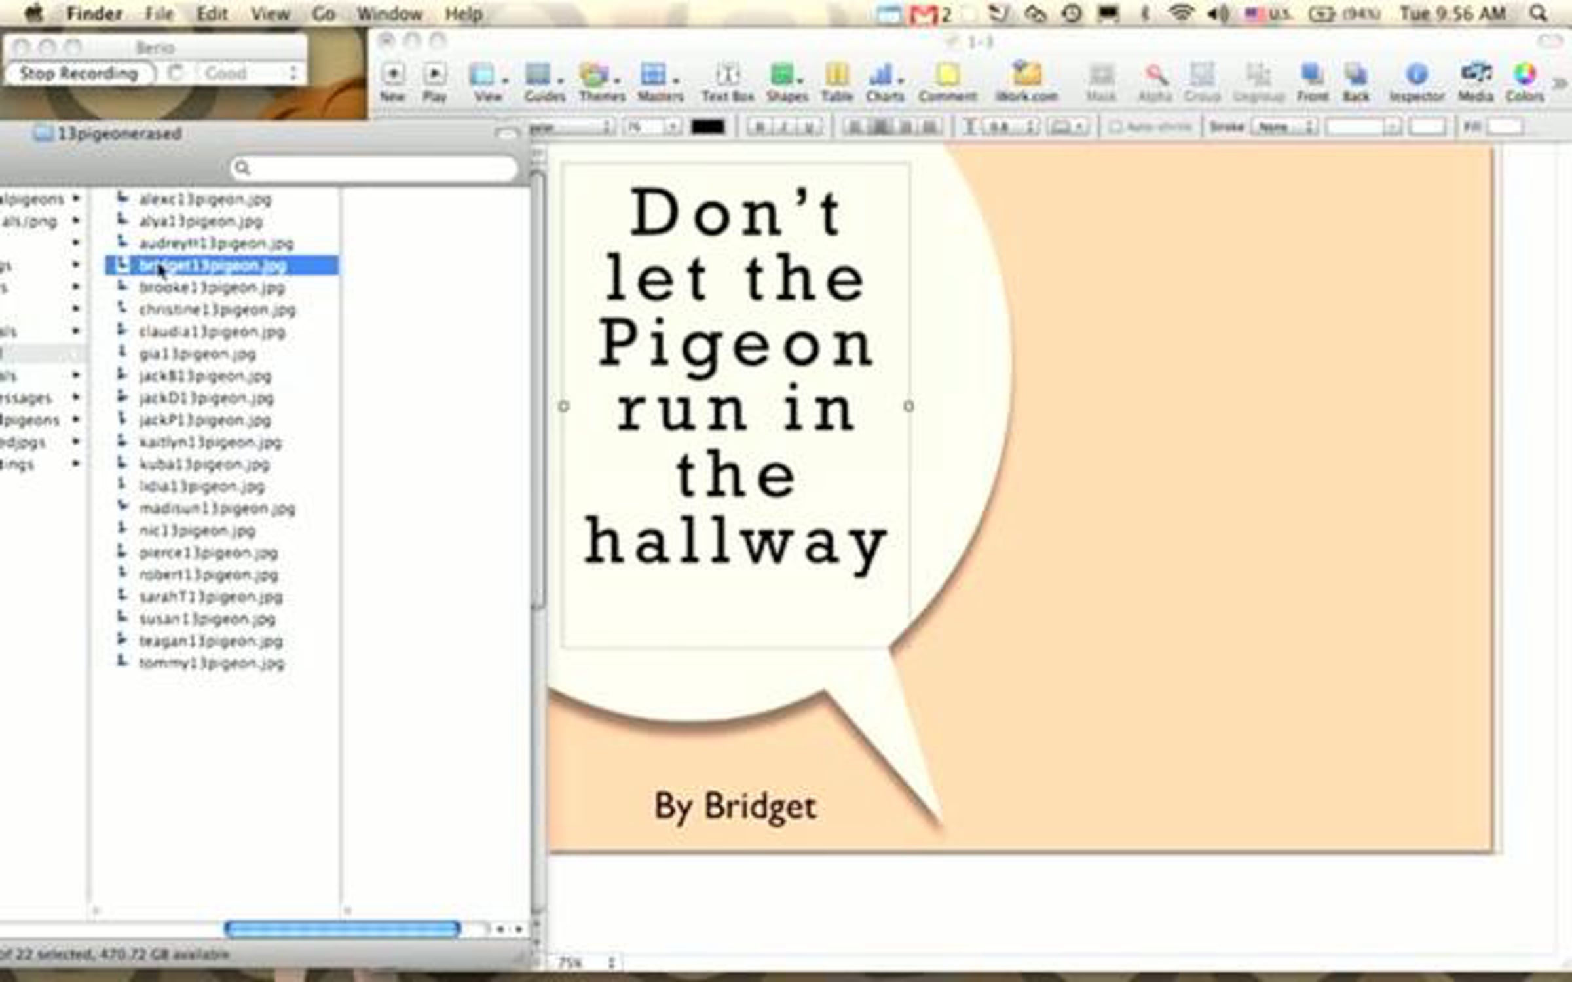1572x982 pixels.
Task: Open the Keynote View toolbar icon
Action: (x=483, y=74)
